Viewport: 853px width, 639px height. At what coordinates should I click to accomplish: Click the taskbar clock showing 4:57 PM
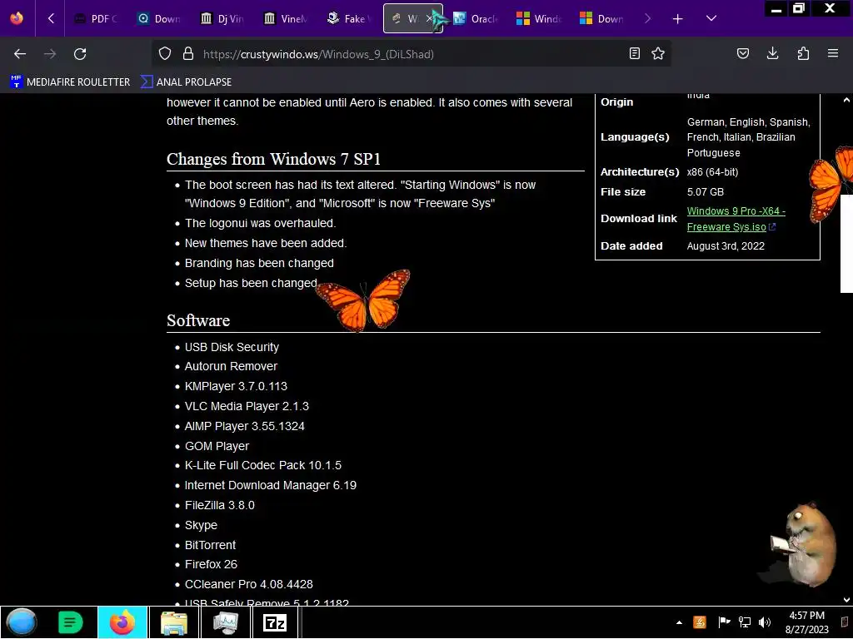(x=806, y=622)
